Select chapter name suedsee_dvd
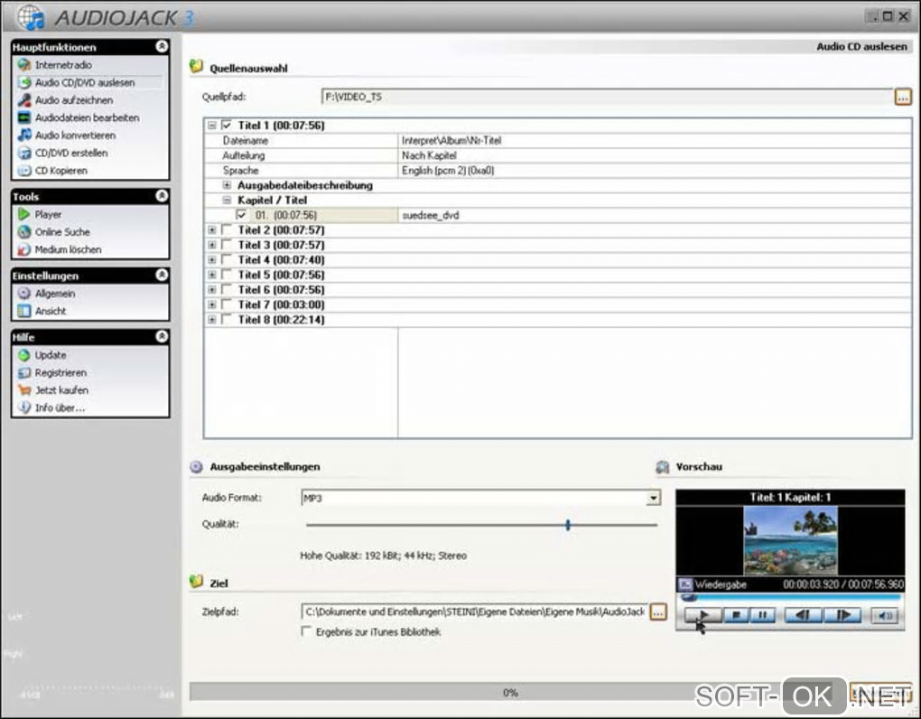The image size is (921, 719). tap(430, 215)
